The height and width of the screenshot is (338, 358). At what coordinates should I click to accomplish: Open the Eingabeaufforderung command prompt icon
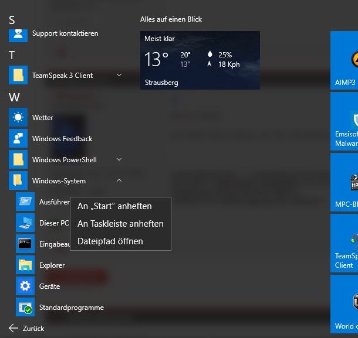tap(25, 244)
